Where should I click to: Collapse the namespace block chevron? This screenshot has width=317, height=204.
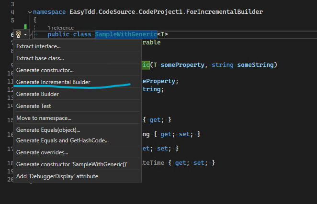[x=30, y=12]
